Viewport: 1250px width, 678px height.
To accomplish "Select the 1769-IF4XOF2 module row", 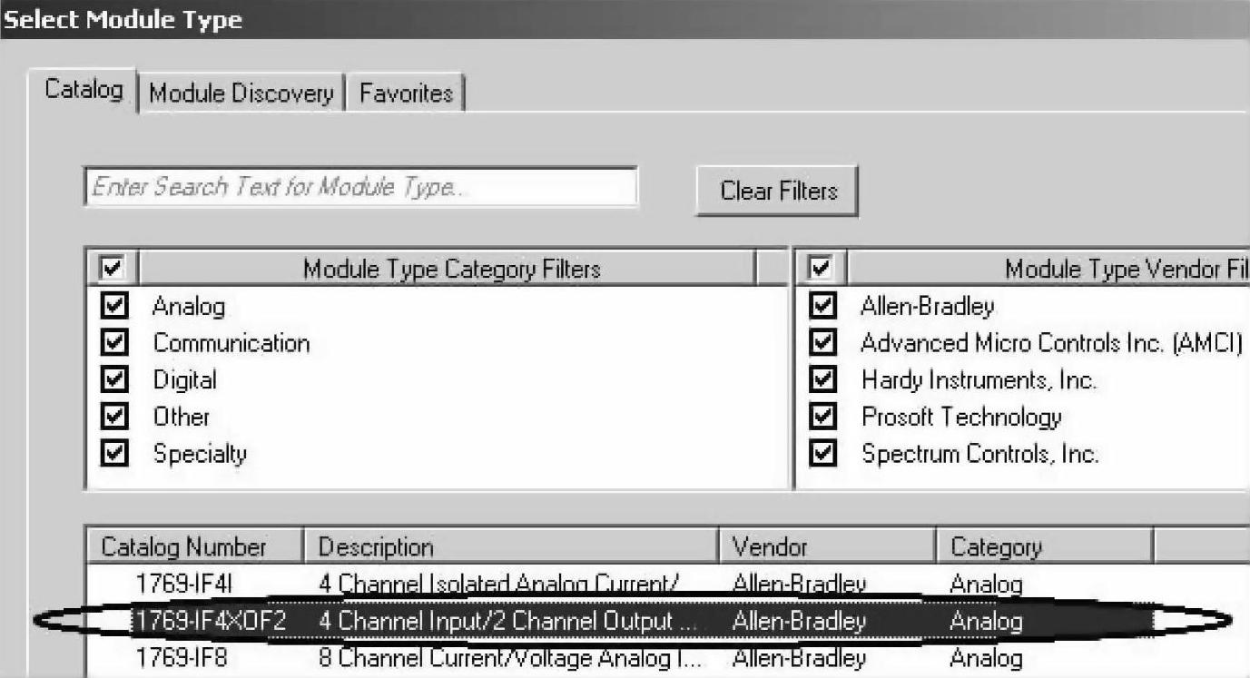I will [x=620, y=622].
